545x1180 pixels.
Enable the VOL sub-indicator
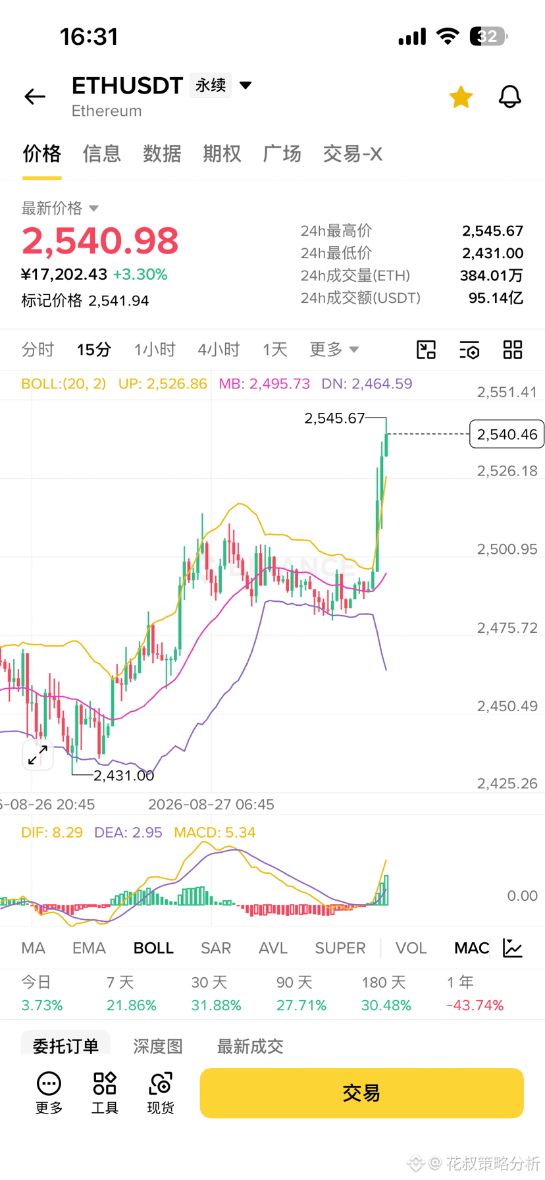click(411, 948)
